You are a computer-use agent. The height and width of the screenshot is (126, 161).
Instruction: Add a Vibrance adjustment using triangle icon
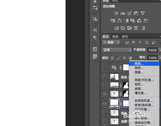(x=143, y=13)
